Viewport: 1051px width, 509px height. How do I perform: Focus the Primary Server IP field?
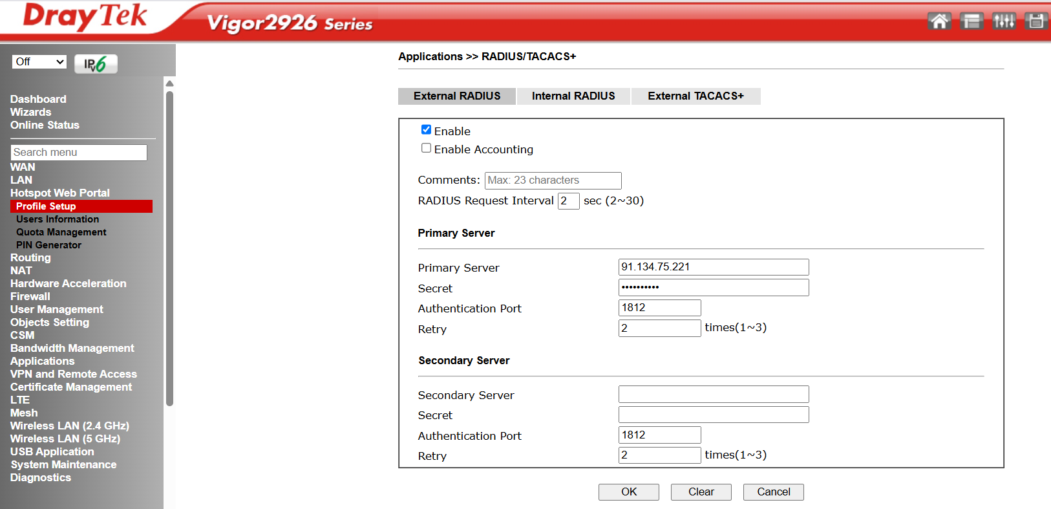(x=714, y=267)
